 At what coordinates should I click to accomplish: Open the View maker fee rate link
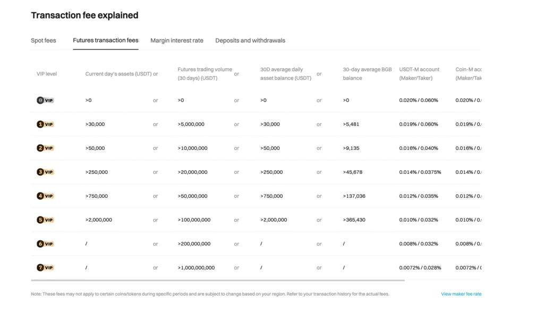pos(461,294)
